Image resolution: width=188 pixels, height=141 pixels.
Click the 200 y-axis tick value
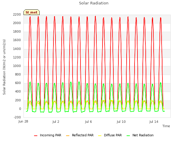tap(18, 100)
